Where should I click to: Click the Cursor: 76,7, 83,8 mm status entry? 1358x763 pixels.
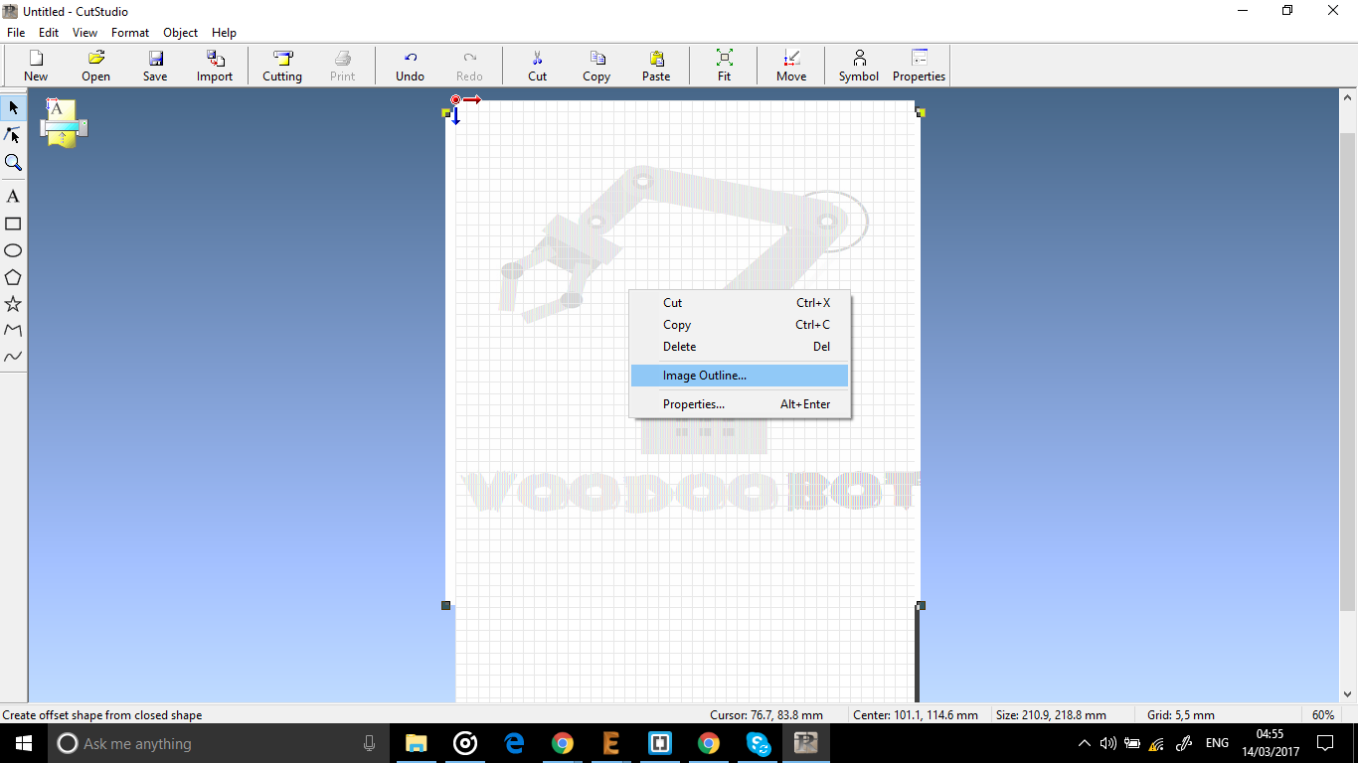click(766, 715)
